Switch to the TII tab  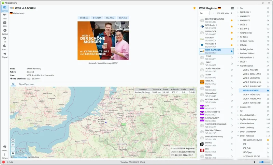pos(13,84)
